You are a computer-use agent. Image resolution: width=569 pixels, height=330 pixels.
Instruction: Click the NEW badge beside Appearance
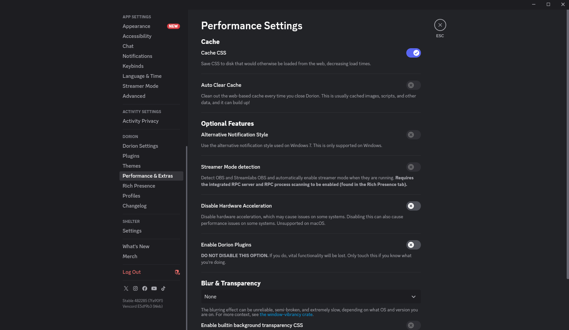173,26
